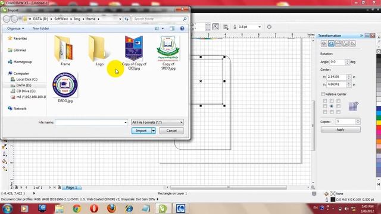Select the Scale and Mirror transformation icon
This screenshot has height=214, width=381.
(x=338, y=43)
